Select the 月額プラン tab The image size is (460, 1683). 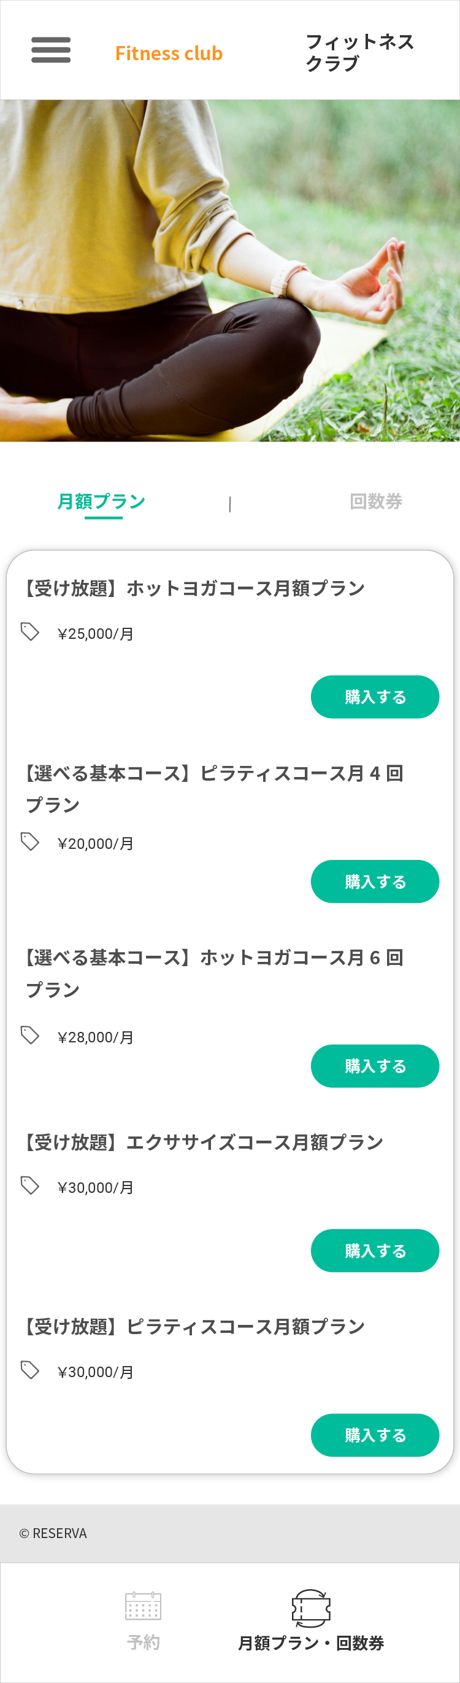101,502
